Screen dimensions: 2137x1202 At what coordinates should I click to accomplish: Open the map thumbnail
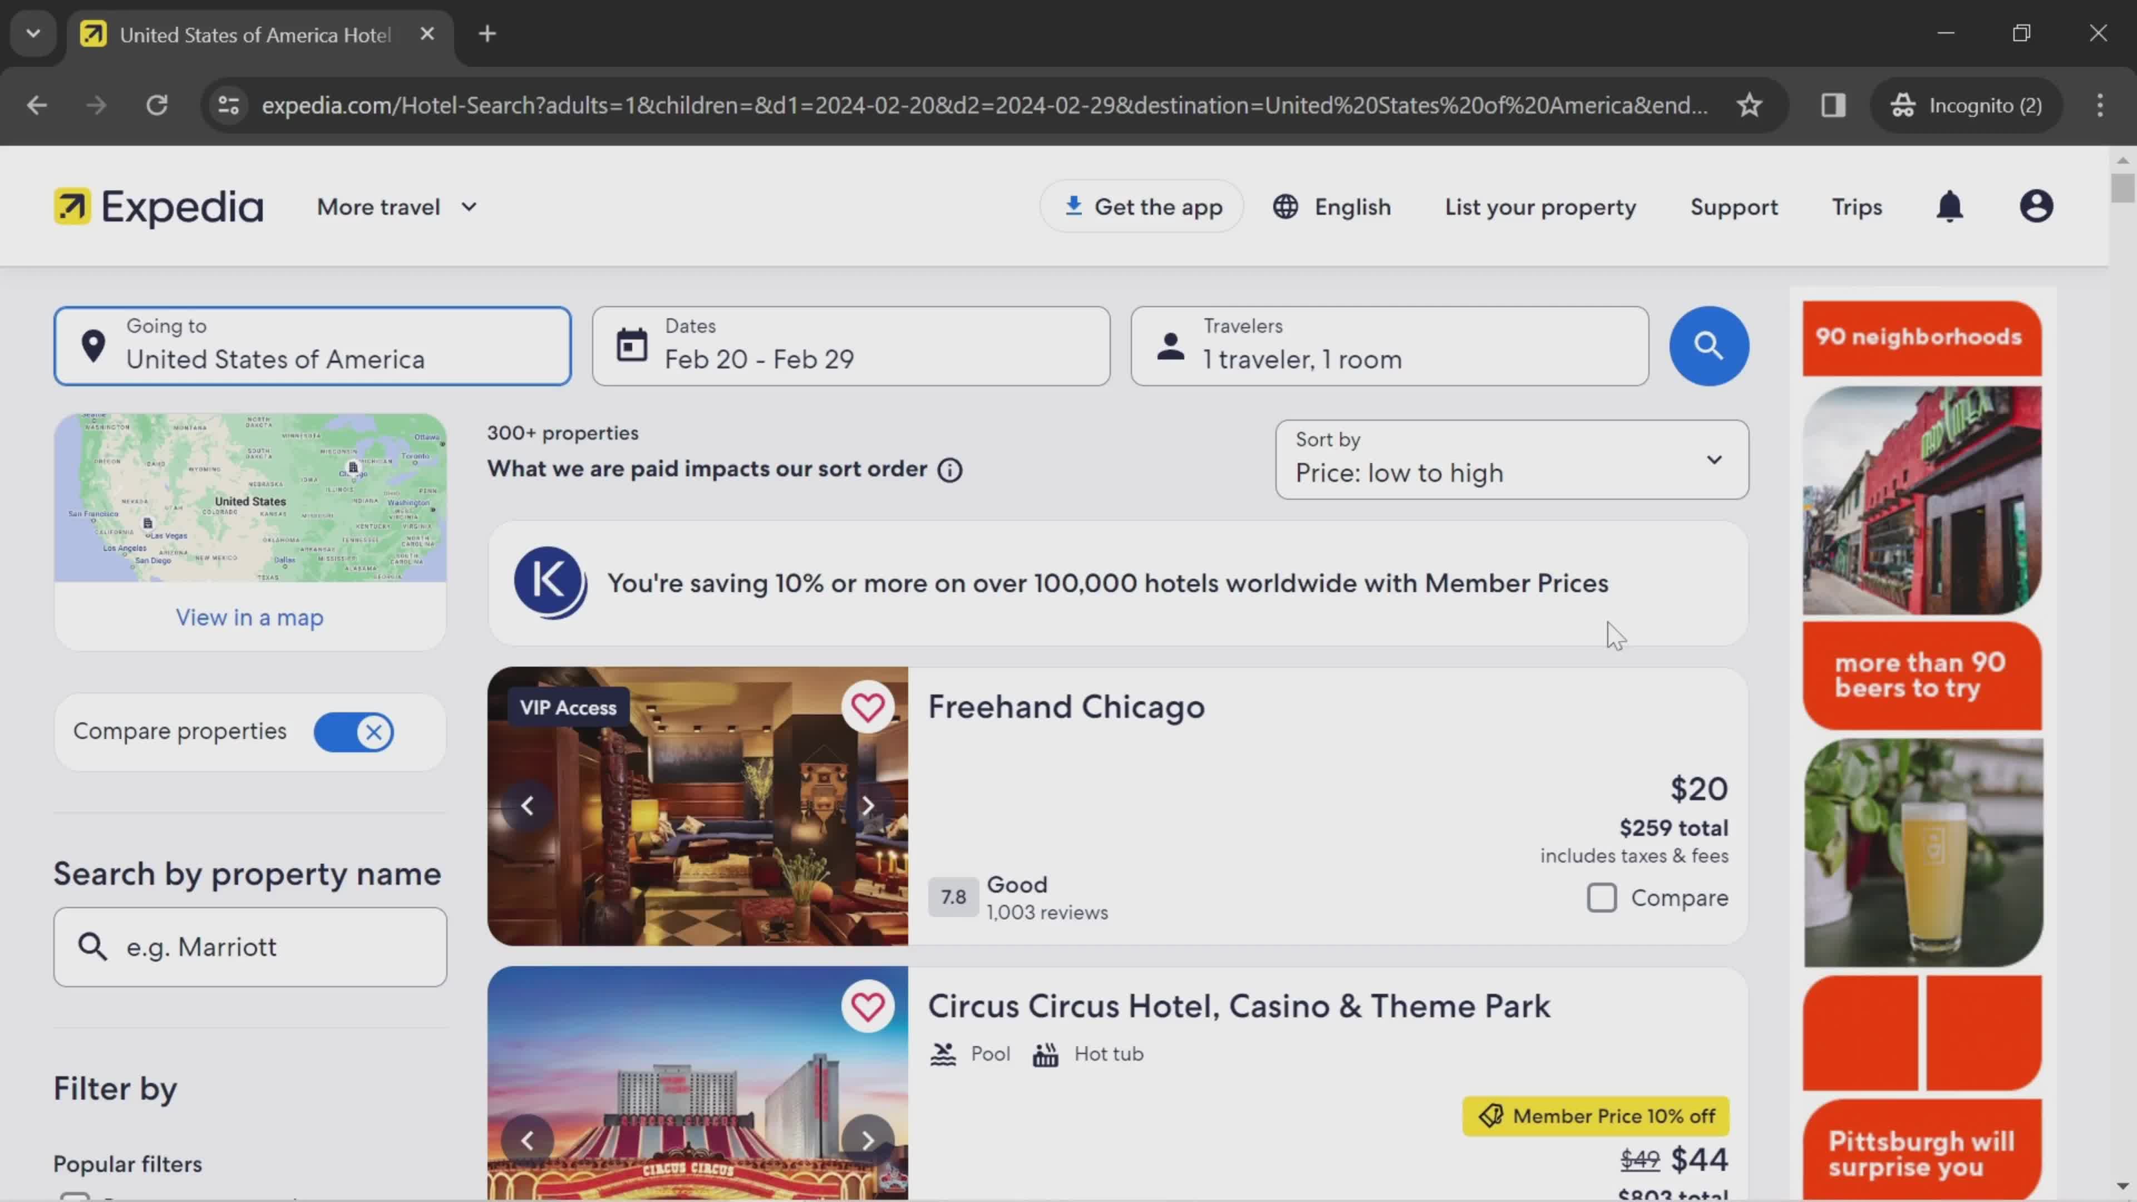[x=250, y=497]
